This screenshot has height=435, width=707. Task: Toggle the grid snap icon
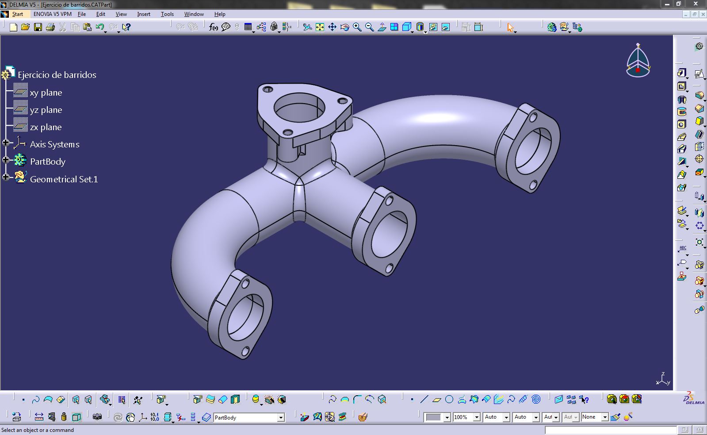click(122, 400)
